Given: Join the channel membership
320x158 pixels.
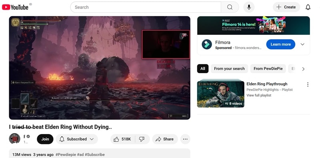Looking at the screenshot, I should pos(45,139).
